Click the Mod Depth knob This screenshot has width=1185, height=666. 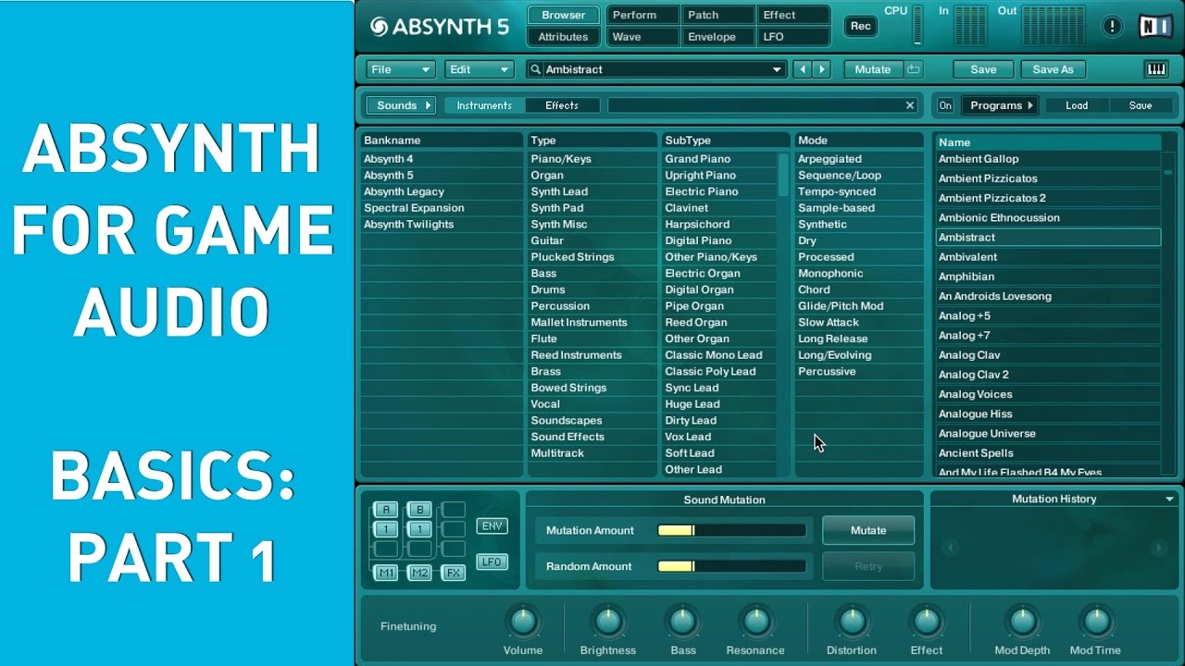1022,622
